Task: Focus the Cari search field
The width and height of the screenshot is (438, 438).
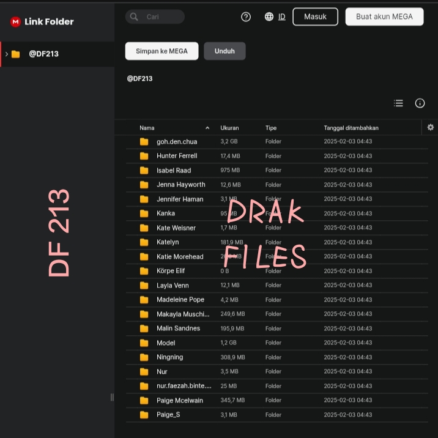Action: pyautogui.click(x=155, y=17)
